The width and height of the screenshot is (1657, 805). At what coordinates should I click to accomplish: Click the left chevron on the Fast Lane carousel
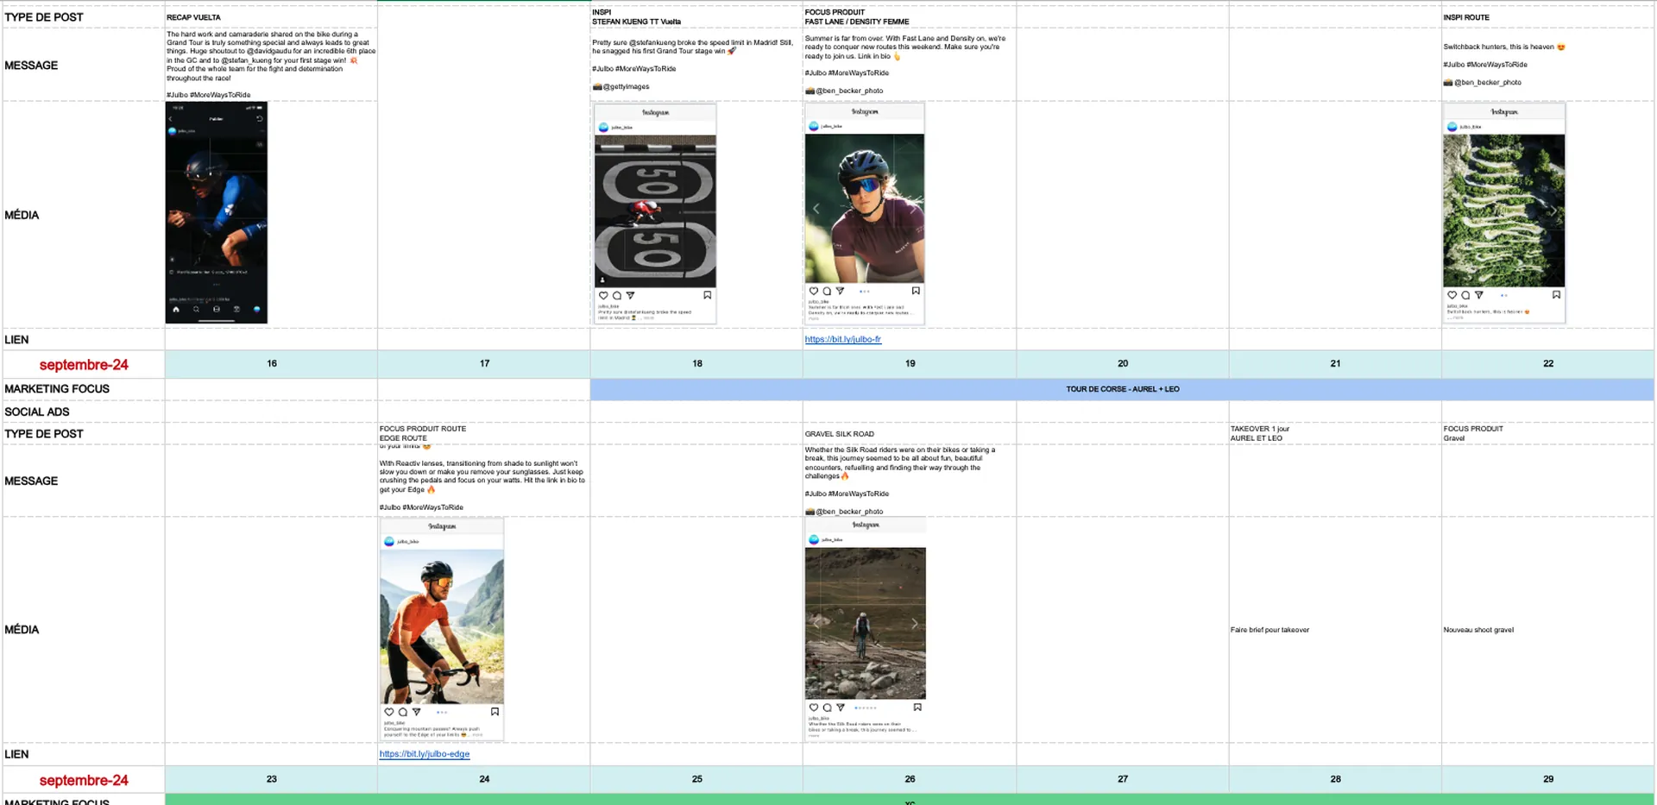[x=816, y=208]
